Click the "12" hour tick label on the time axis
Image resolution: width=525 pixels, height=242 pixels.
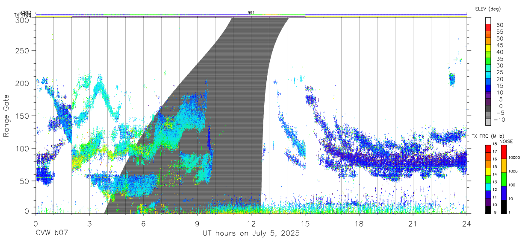coord(251,223)
